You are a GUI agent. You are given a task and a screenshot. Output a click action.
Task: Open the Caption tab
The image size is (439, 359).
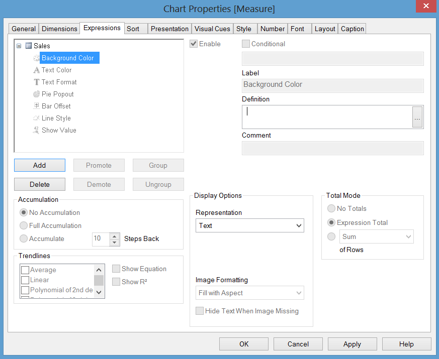(352, 29)
